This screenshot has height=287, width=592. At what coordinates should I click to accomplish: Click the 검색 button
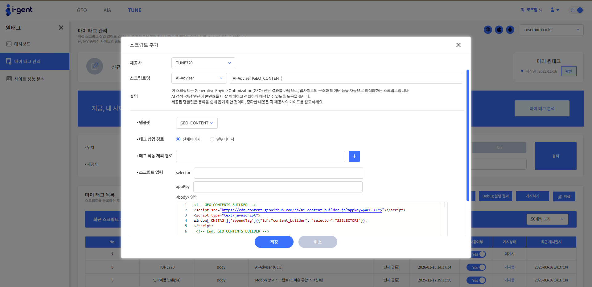556,156
